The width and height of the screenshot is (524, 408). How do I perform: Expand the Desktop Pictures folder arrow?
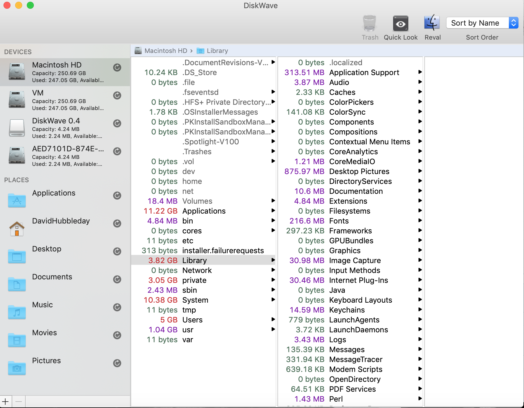coord(420,171)
